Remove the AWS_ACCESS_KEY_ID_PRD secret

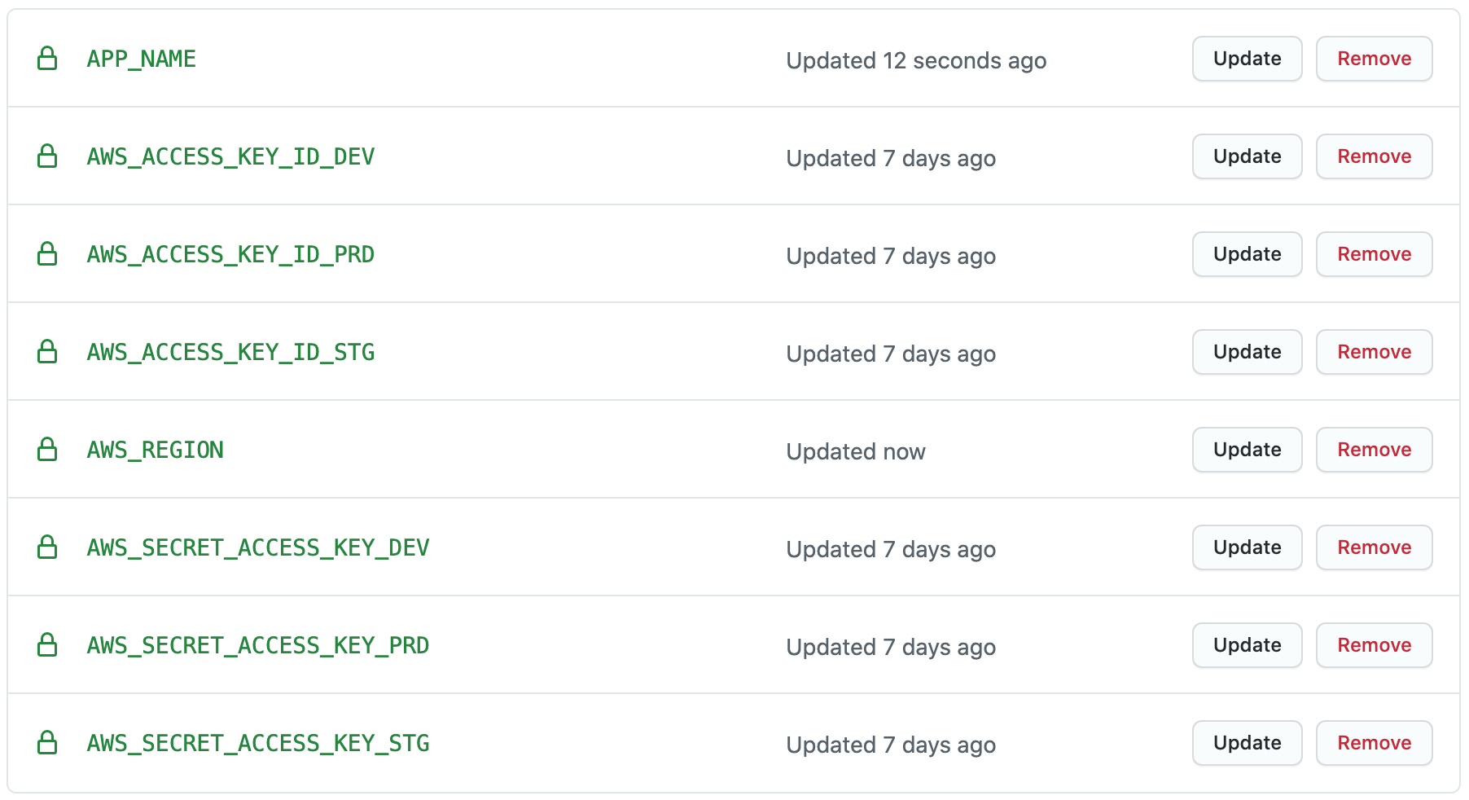pyautogui.click(x=1374, y=254)
